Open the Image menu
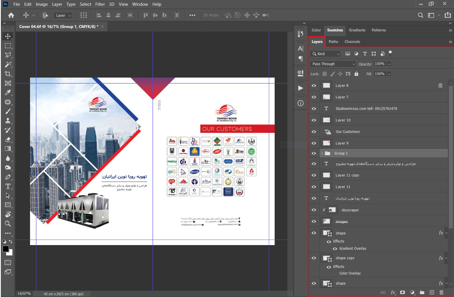This screenshot has height=297, width=454. (42, 4)
